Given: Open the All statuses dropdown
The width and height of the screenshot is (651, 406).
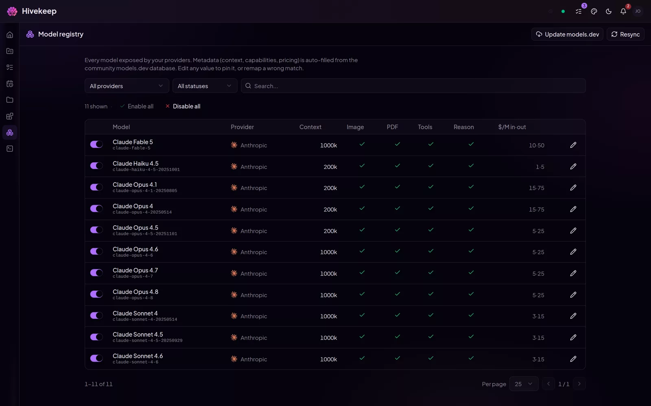Looking at the screenshot, I should tap(205, 86).
